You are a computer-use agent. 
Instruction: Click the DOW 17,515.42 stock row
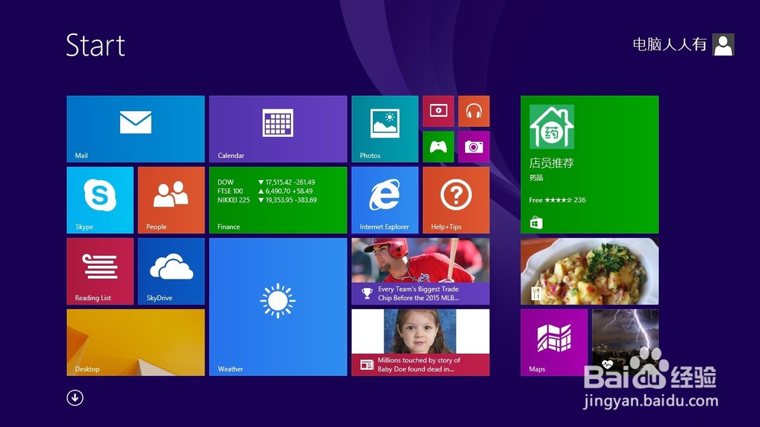(x=266, y=182)
